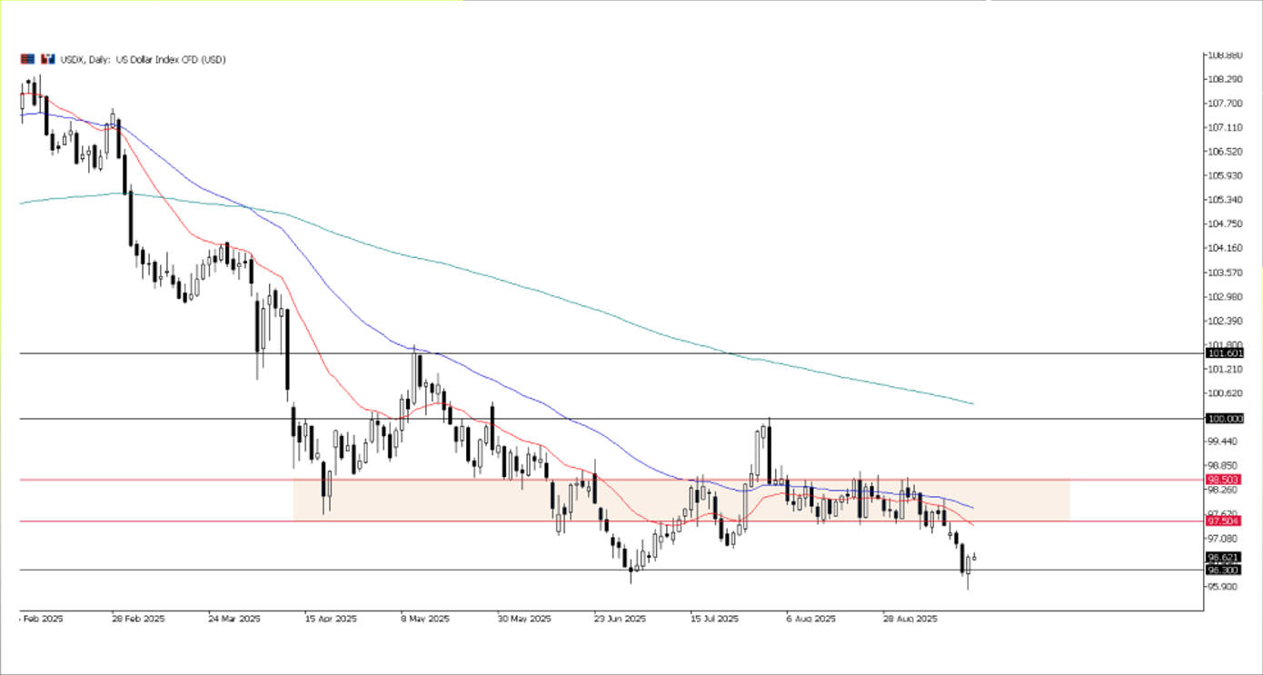Select the beige shaded rectangle zone
Image resolution: width=1263 pixels, height=675 pixels.
[x=1018, y=500]
